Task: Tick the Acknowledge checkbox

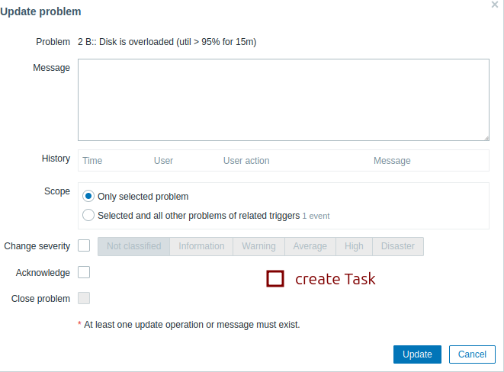Action: point(84,272)
